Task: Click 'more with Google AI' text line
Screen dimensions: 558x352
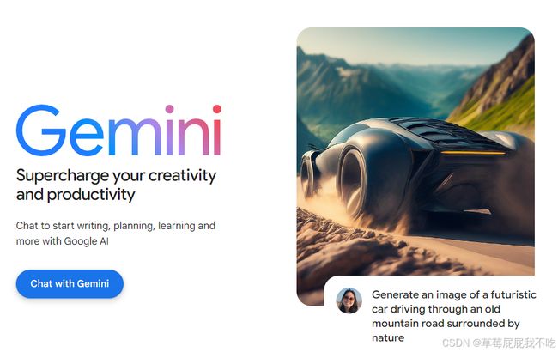Action: [63, 241]
